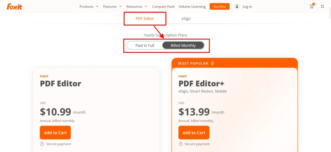
Task: Click the Log in link
Action: 247,6
